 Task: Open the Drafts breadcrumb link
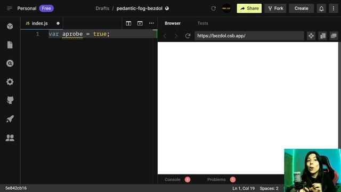(102, 9)
